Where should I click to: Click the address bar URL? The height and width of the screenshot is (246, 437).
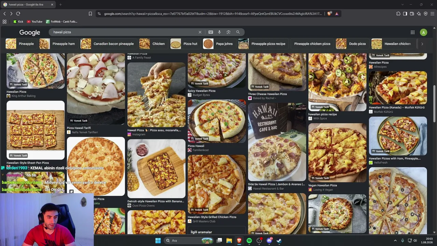pos(213,14)
